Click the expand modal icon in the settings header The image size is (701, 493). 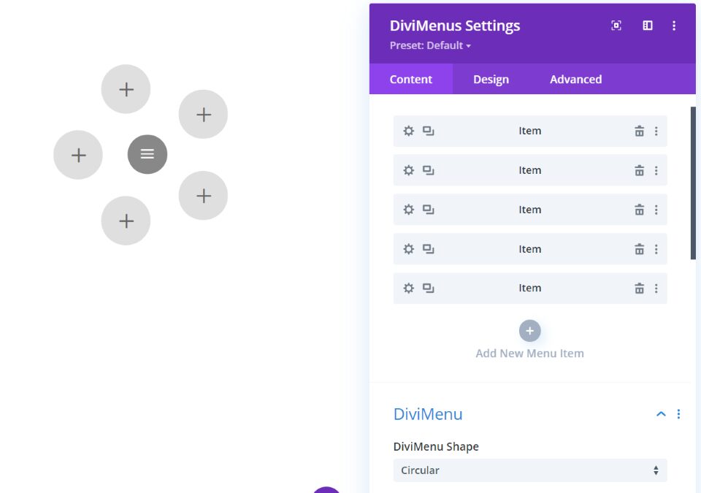[x=616, y=26]
